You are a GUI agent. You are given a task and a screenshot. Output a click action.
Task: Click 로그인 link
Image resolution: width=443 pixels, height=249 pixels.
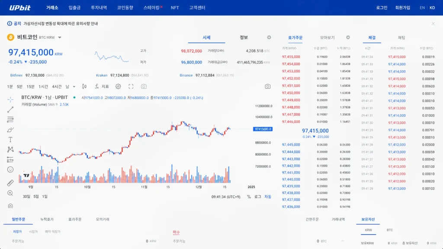click(x=382, y=8)
